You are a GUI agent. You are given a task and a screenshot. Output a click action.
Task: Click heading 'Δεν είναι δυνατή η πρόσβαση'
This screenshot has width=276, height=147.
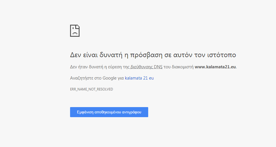coord(153,55)
